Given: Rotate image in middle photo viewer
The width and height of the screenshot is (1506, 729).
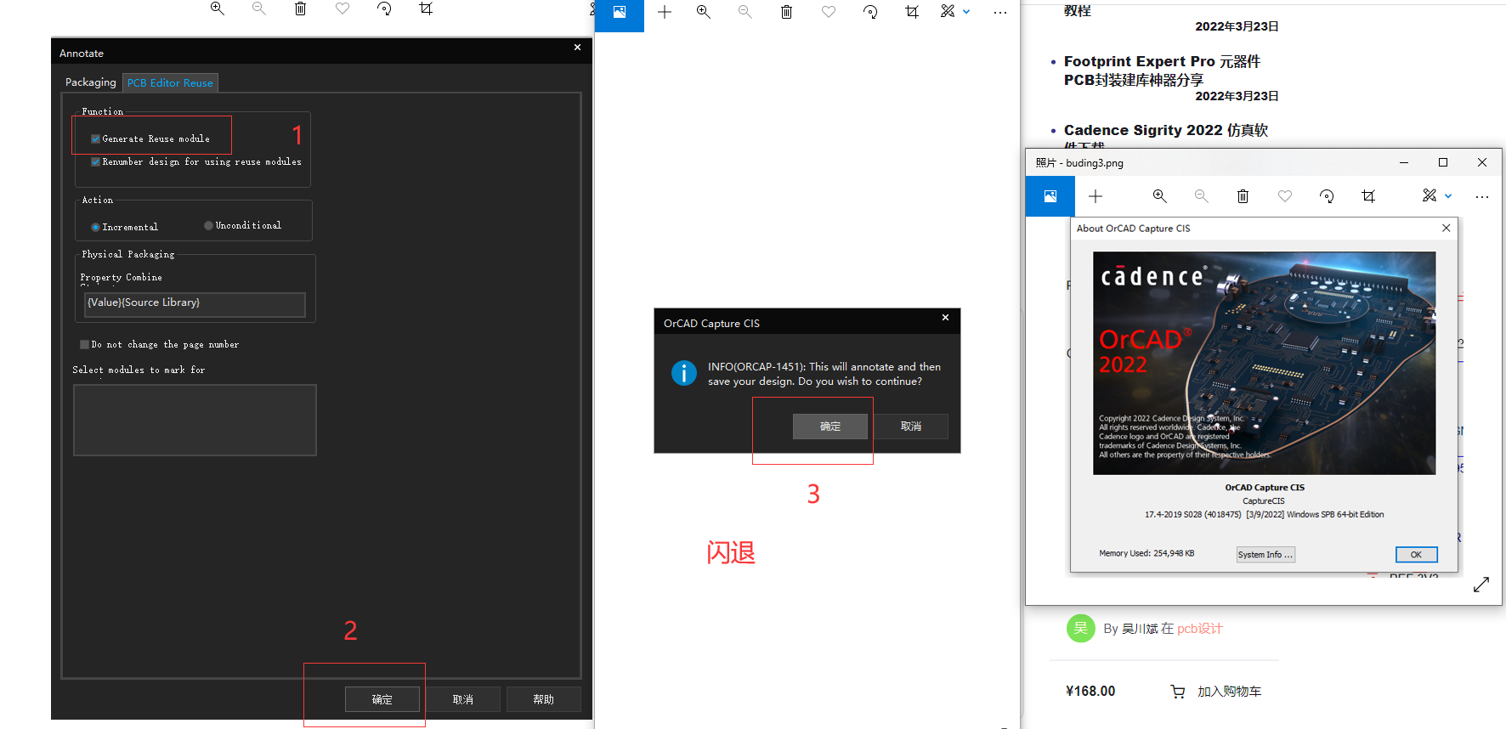Looking at the screenshot, I should 870,12.
